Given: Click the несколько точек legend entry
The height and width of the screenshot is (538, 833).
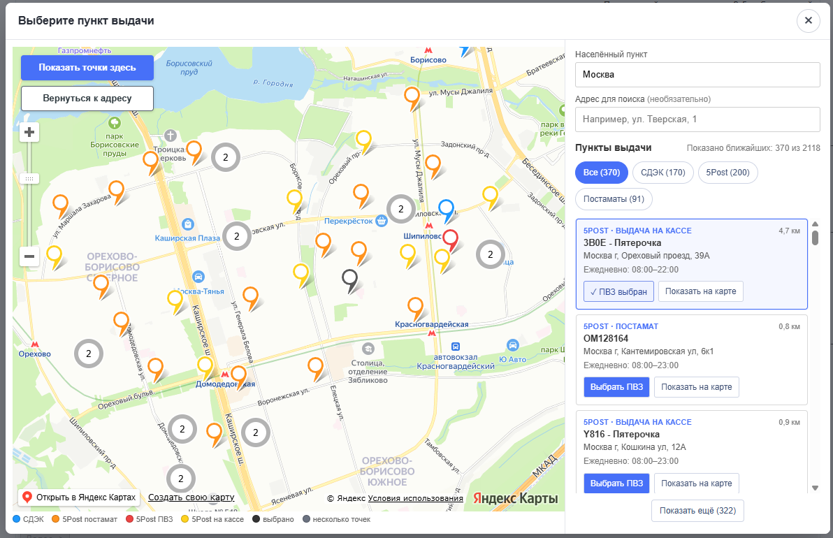Looking at the screenshot, I should 336,519.
